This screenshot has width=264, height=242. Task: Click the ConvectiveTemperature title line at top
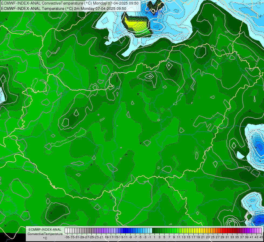click(70, 3)
